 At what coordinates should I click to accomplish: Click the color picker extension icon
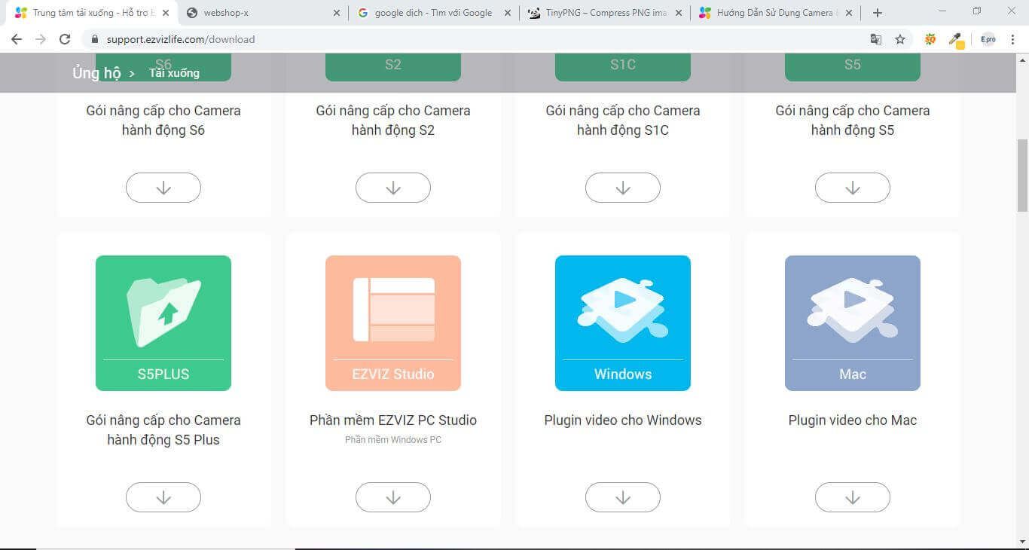[x=956, y=39]
